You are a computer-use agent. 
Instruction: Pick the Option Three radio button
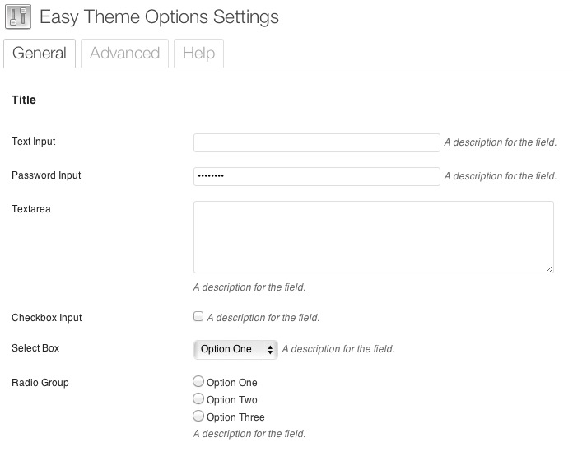click(198, 417)
